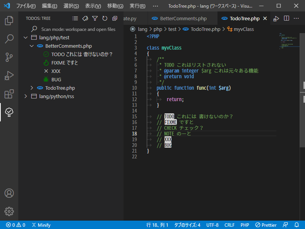Click TodoTree.php in the breadcrumb
305x229 pixels.
(205, 29)
